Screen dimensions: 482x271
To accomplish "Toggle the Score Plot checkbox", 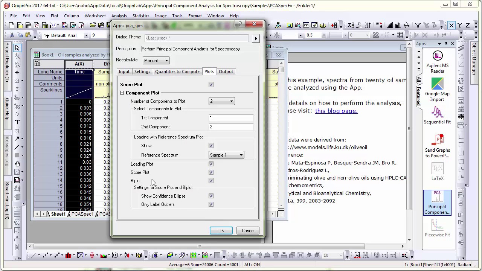I will click(x=211, y=172).
